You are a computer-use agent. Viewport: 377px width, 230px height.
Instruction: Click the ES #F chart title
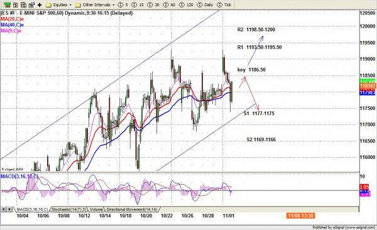[67, 13]
